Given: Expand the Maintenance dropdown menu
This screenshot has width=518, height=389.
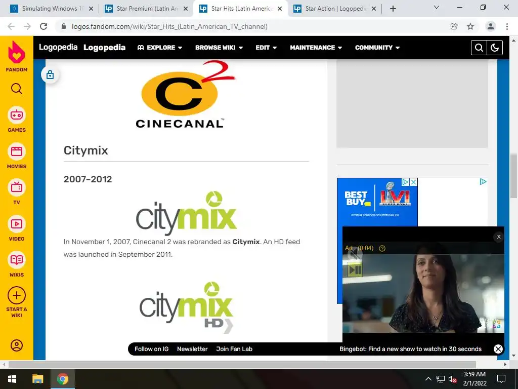Looking at the screenshot, I should [x=316, y=48].
